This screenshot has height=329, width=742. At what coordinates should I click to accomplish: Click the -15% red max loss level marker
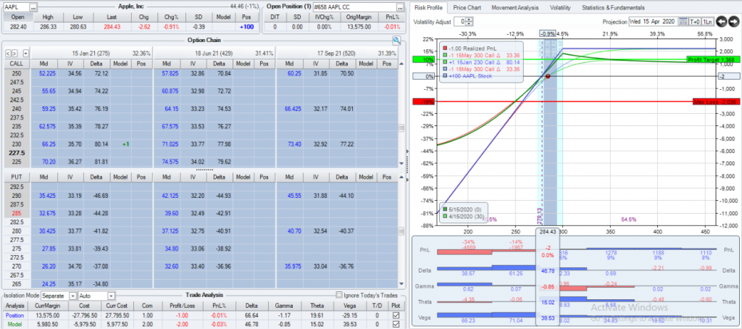[x=423, y=101]
